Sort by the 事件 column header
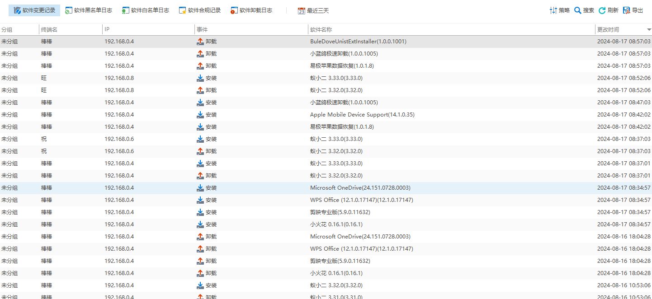The height and width of the screenshot is (299, 652). pyautogui.click(x=251, y=29)
